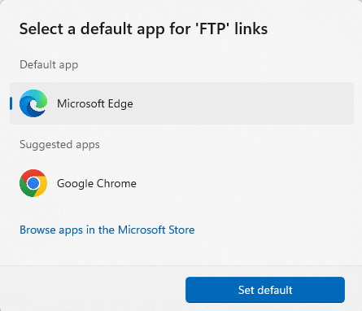
Task: Click the 'Suggested apps' section heading
Action: click(x=59, y=145)
